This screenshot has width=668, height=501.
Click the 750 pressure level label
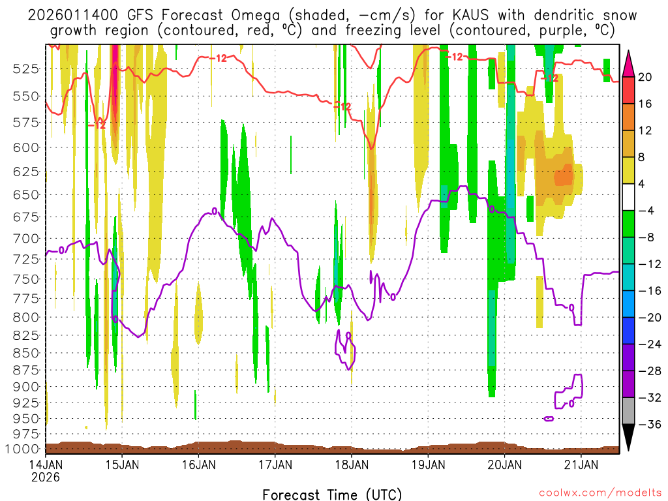pos(26,279)
